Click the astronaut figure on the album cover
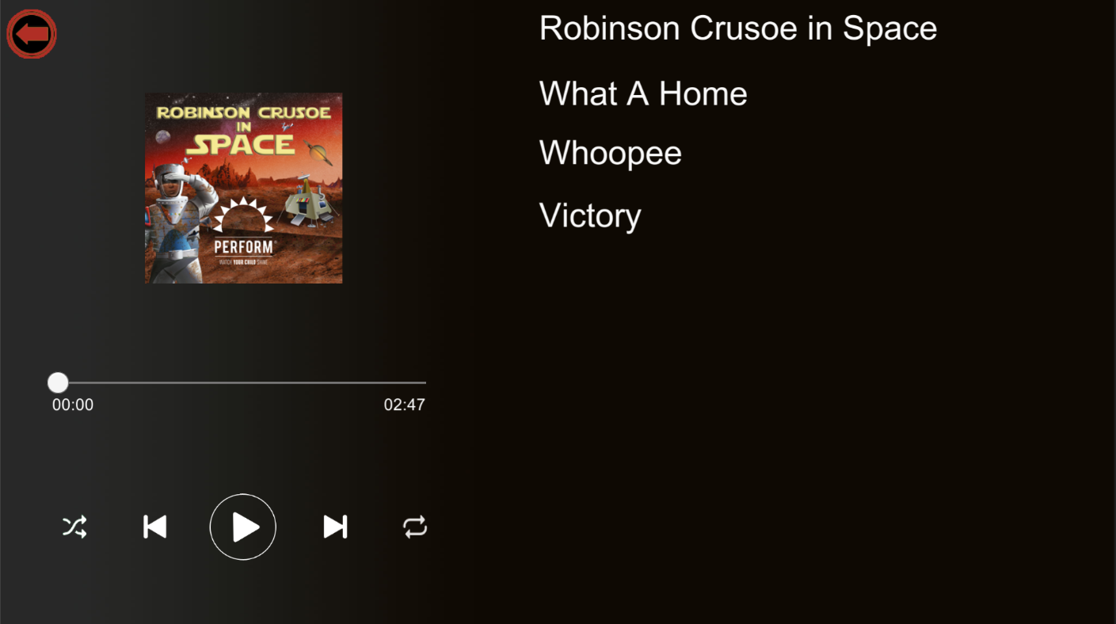The height and width of the screenshot is (624, 1116). tap(181, 222)
